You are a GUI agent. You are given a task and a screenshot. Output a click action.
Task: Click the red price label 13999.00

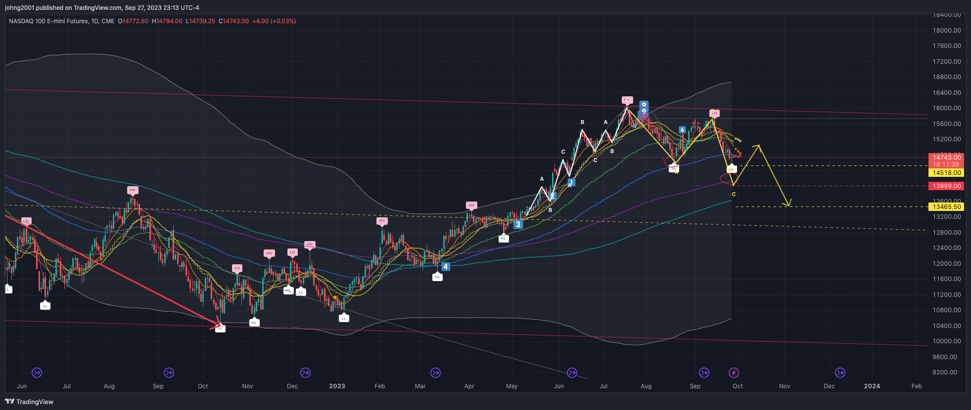(x=947, y=186)
